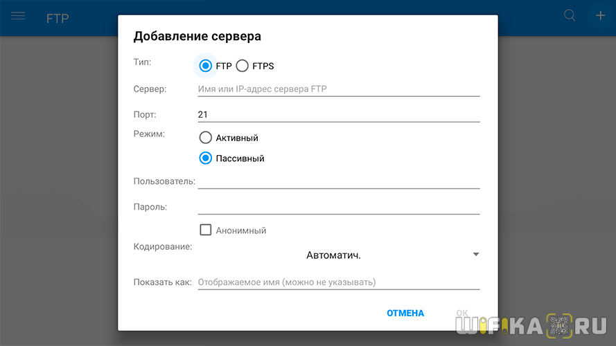
Task: Select the FTP type radio button
Action: pyautogui.click(x=205, y=66)
